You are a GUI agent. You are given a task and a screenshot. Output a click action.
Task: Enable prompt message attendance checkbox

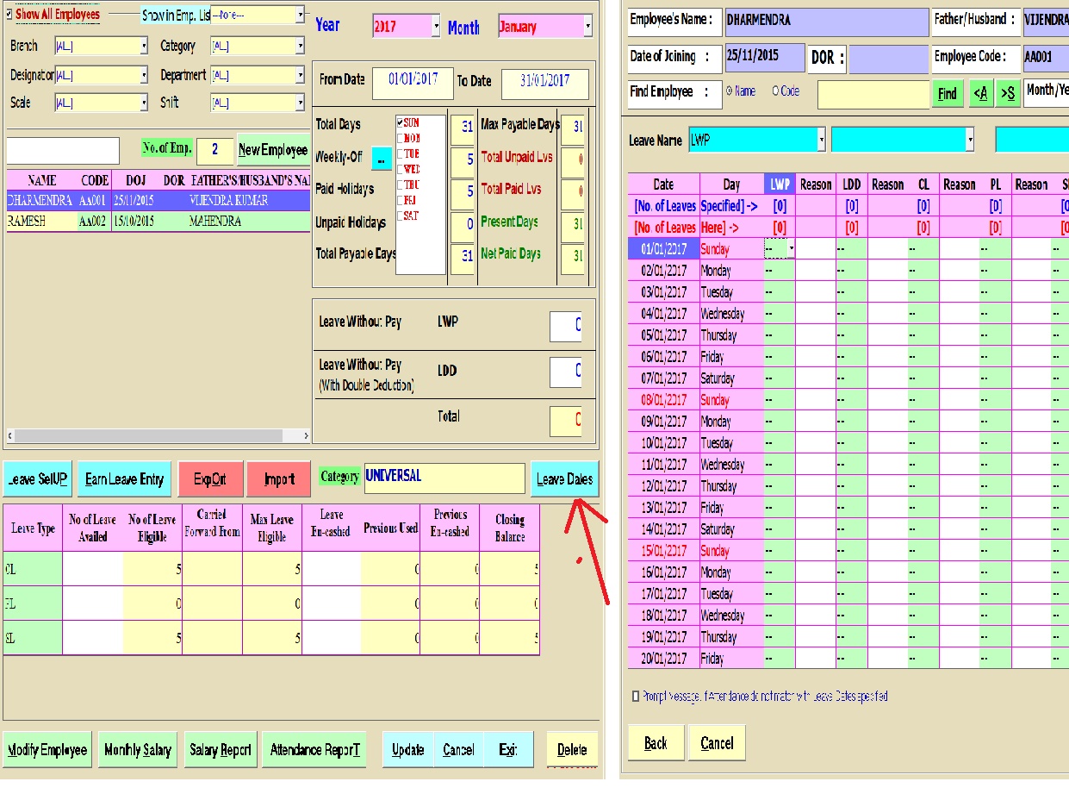tap(636, 696)
